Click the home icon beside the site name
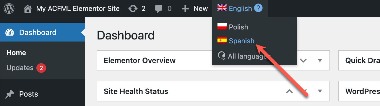This screenshot has width=380, height=106. [x=27, y=9]
